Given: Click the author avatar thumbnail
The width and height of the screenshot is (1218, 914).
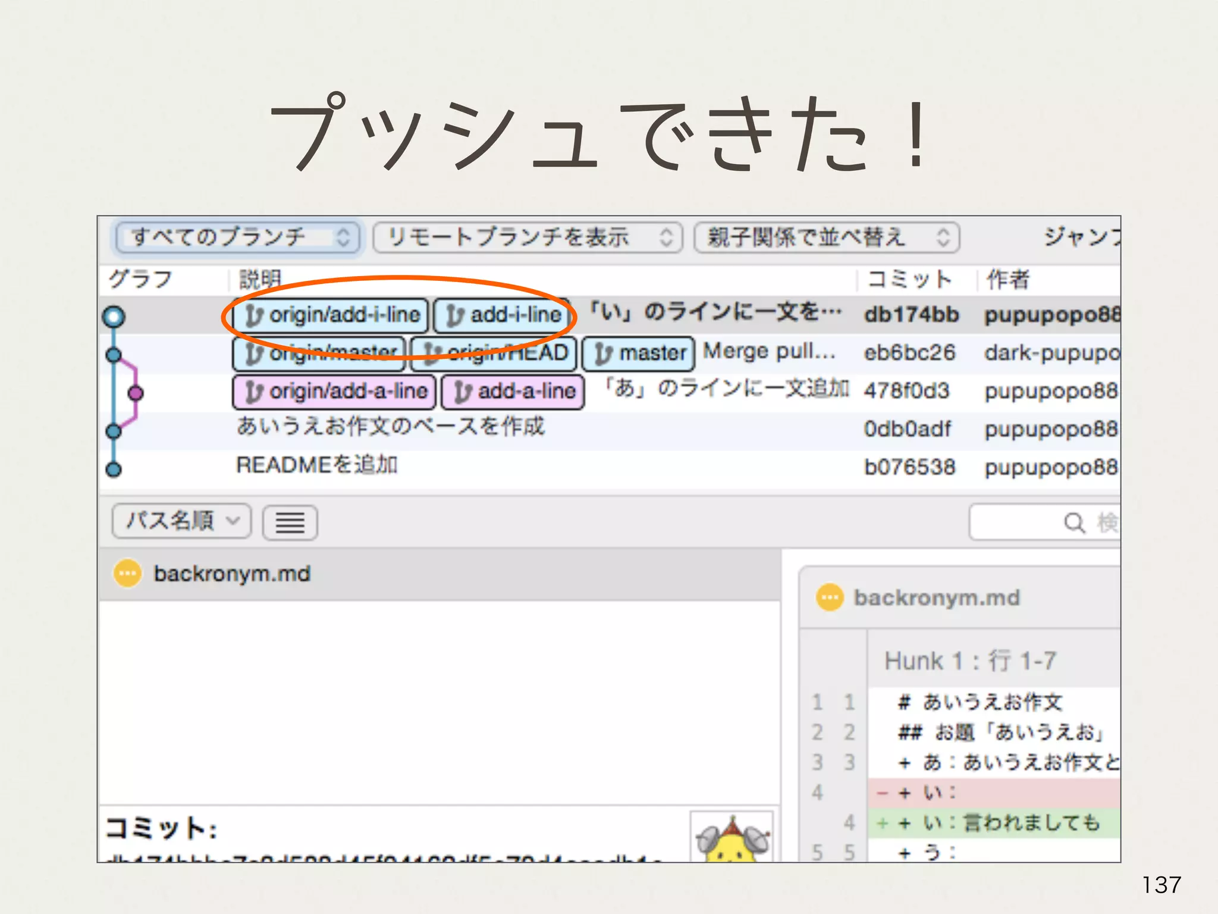Looking at the screenshot, I should click(x=732, y=838).
